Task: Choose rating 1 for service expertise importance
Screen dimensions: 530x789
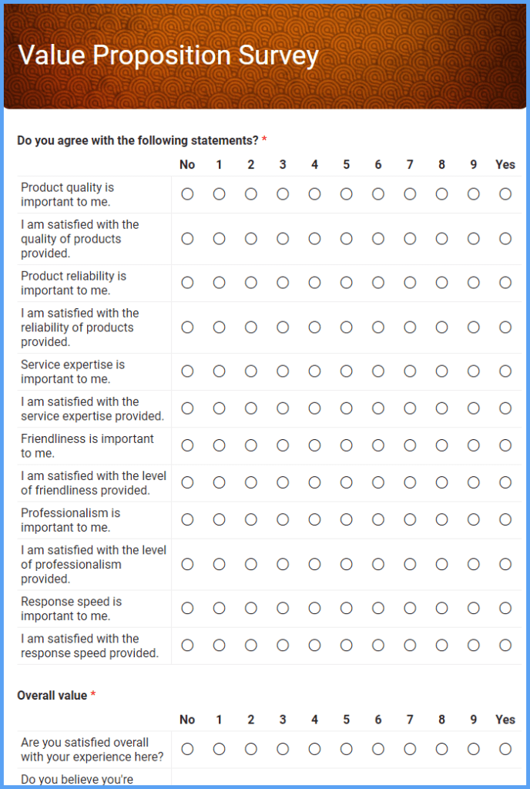Action: coord(219,371)
